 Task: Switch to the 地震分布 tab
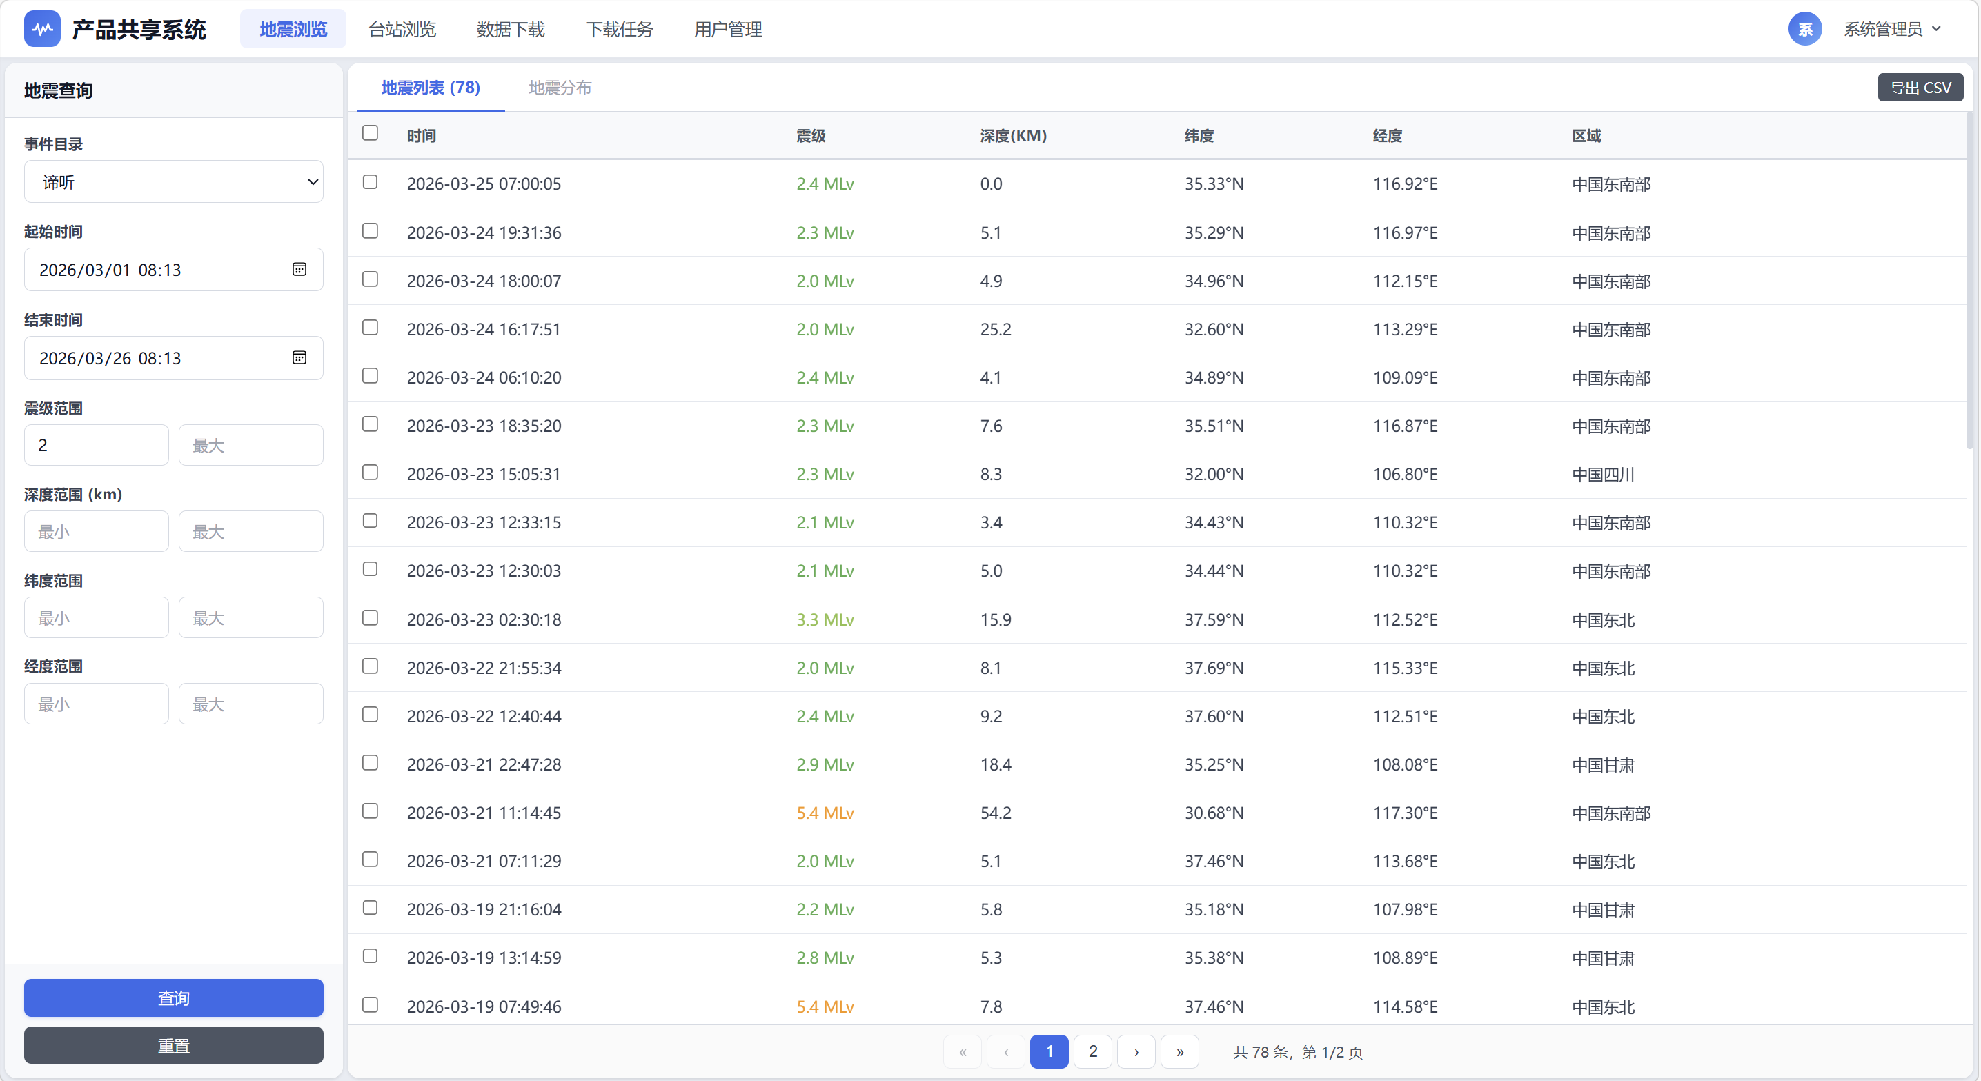tap(560, 88)
